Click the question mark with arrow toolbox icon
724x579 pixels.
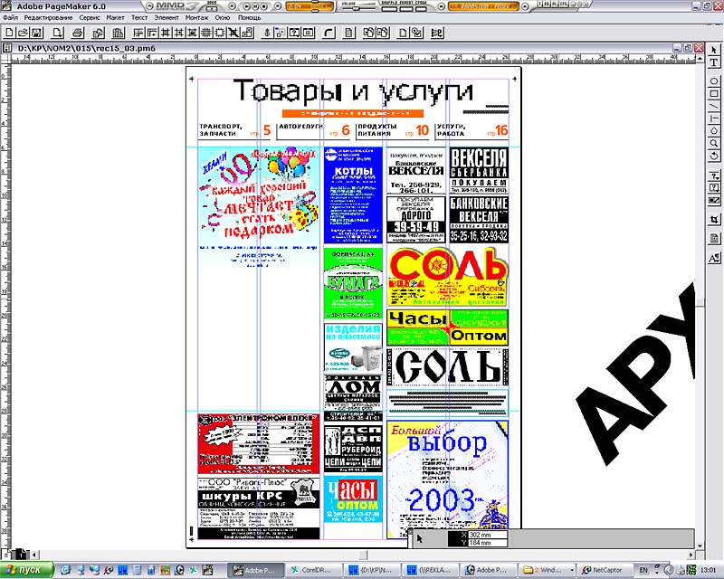[x=714, y=176]
